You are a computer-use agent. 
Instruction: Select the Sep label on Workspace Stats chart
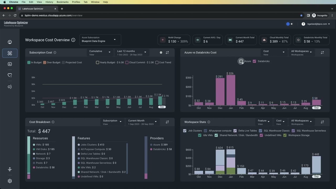click(316, 177)
